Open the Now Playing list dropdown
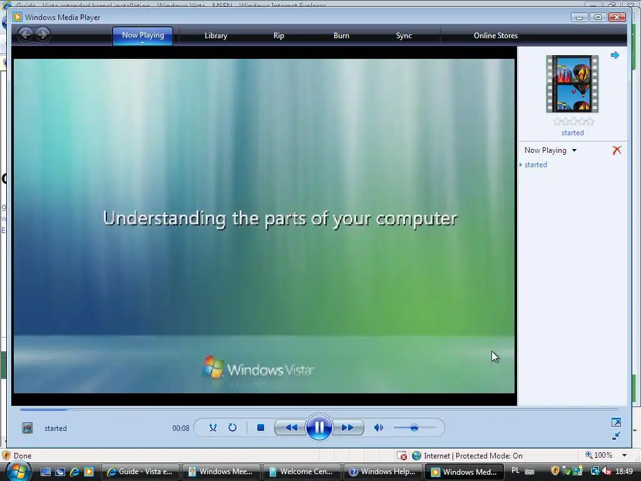This screenshot has width=641, height=481. 575,150
